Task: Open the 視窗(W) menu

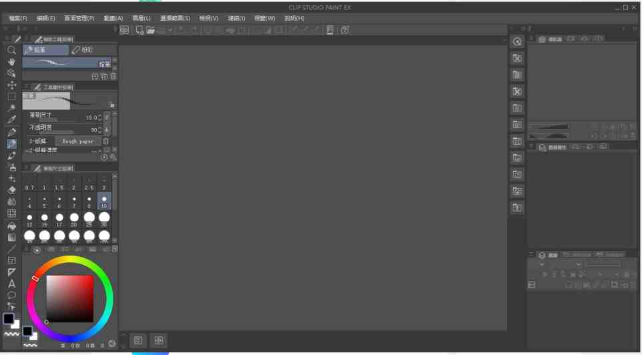Action: 265,19
